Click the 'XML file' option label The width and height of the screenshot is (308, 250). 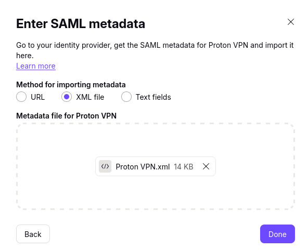90,97
